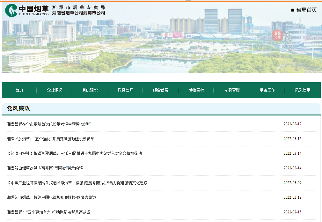The height and width of the screenshot is (222, 322).
Task: Navigate to 综合信息 menu
Action: [161, 90]
